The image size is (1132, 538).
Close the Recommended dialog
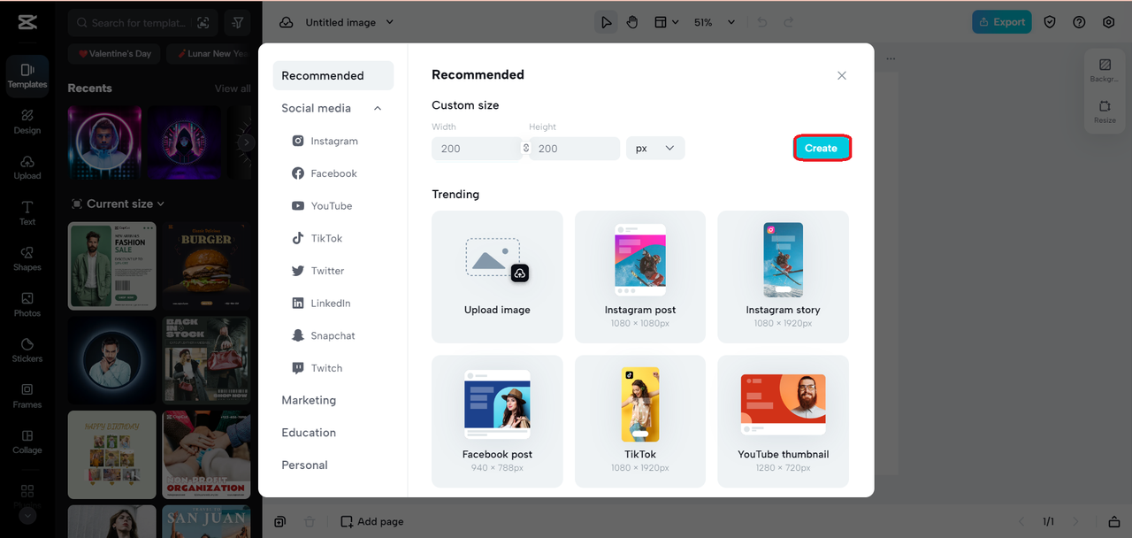pyautogui.click(x=842, y=76)
